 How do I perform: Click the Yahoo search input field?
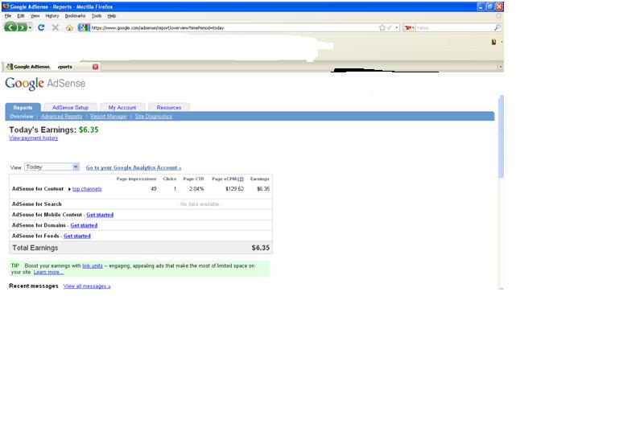454,27
